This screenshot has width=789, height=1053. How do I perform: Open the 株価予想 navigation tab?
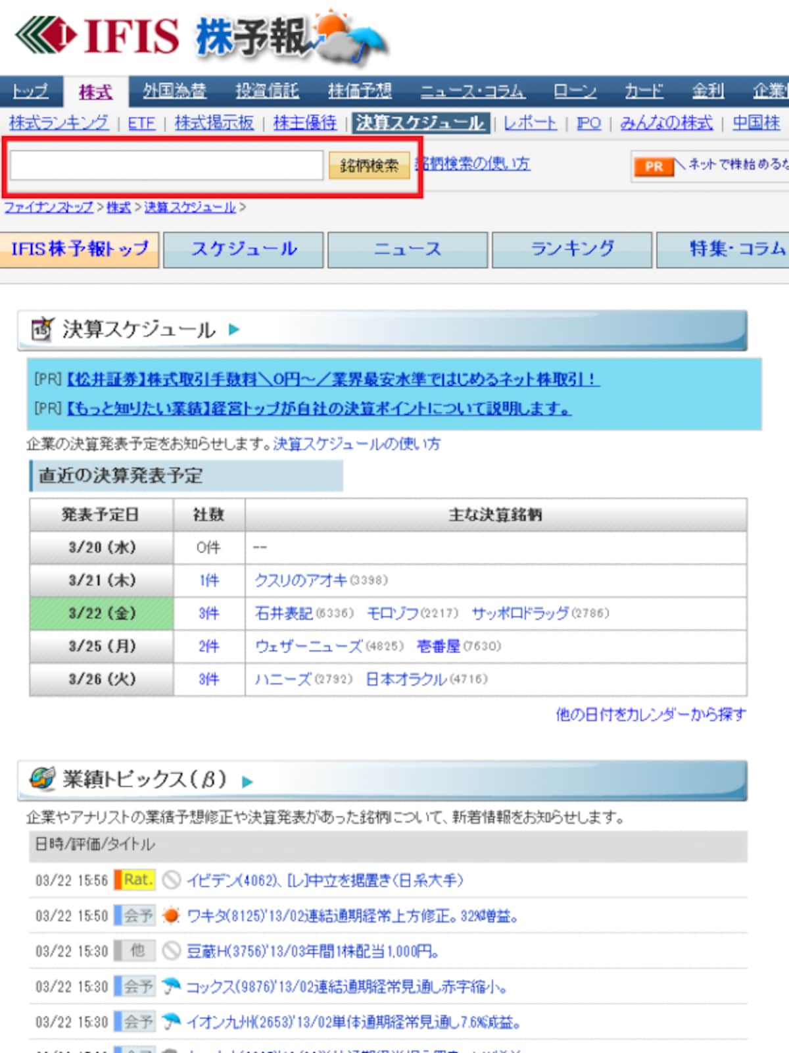[360, 91]
